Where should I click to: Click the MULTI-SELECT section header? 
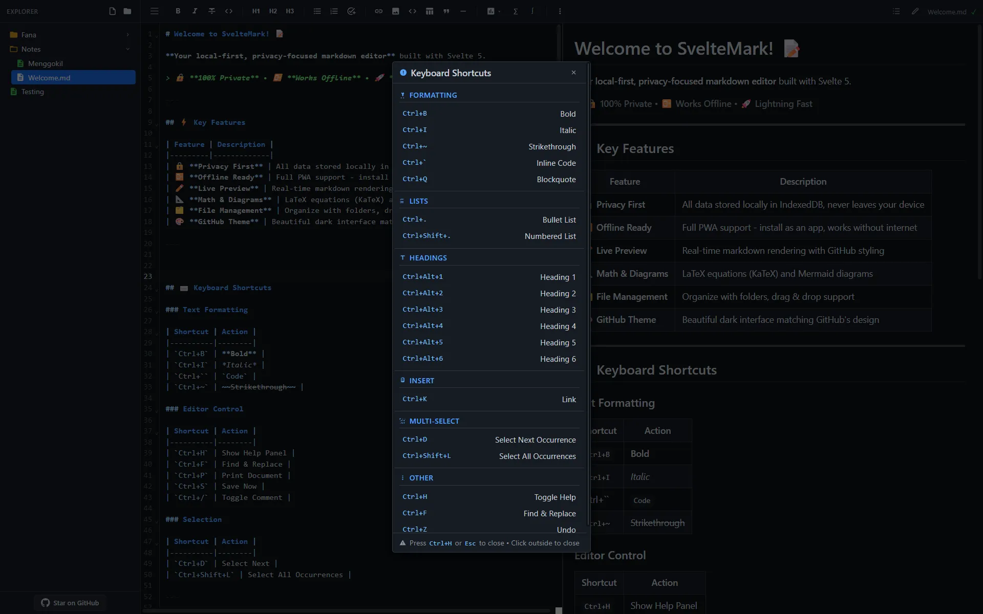pyautogui.click(x=434, y=421)
